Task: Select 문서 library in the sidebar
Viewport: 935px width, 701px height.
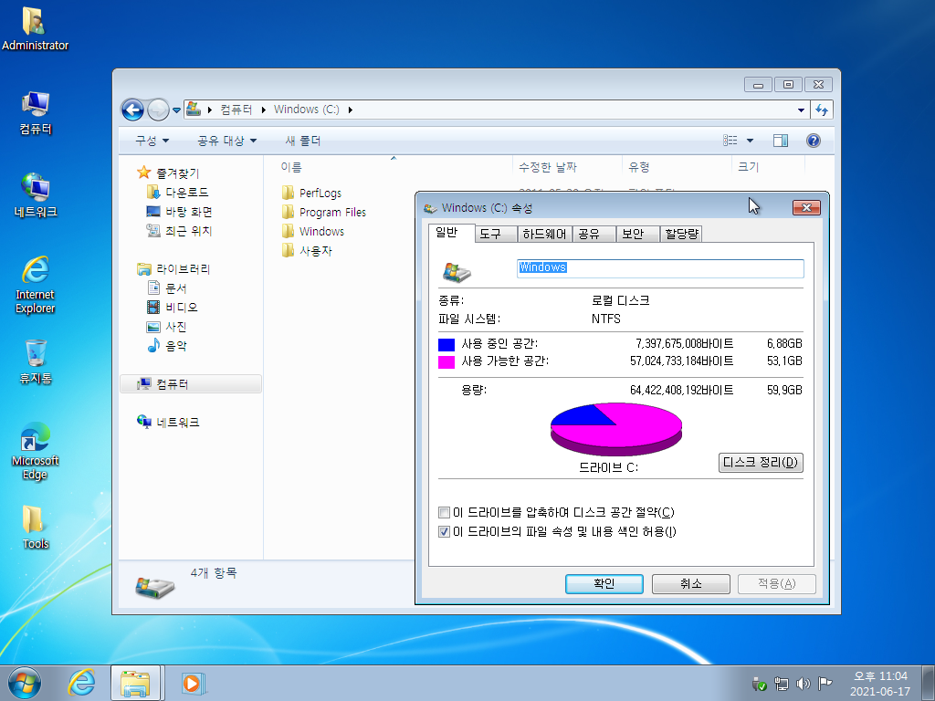Action: [x=167, y=288]
